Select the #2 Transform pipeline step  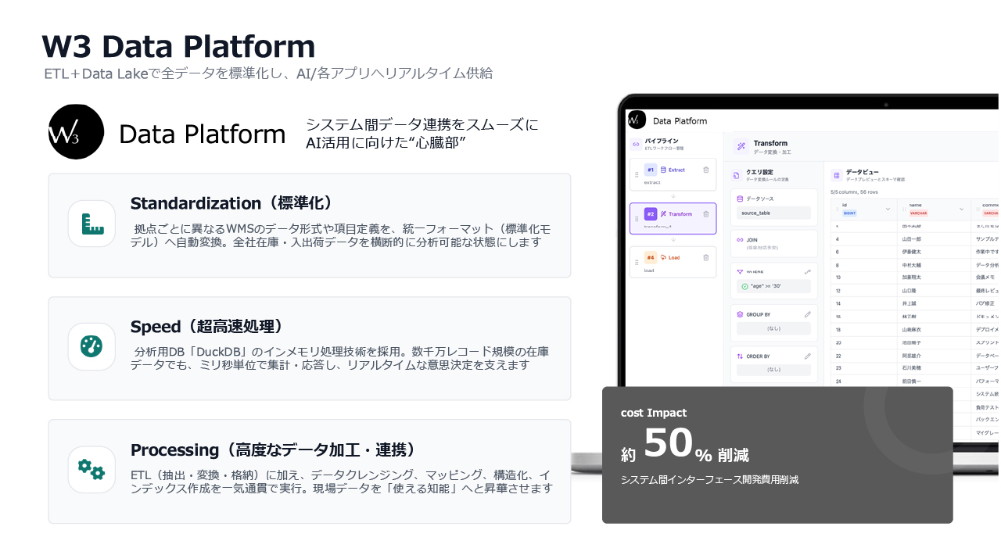pos(673,218)
